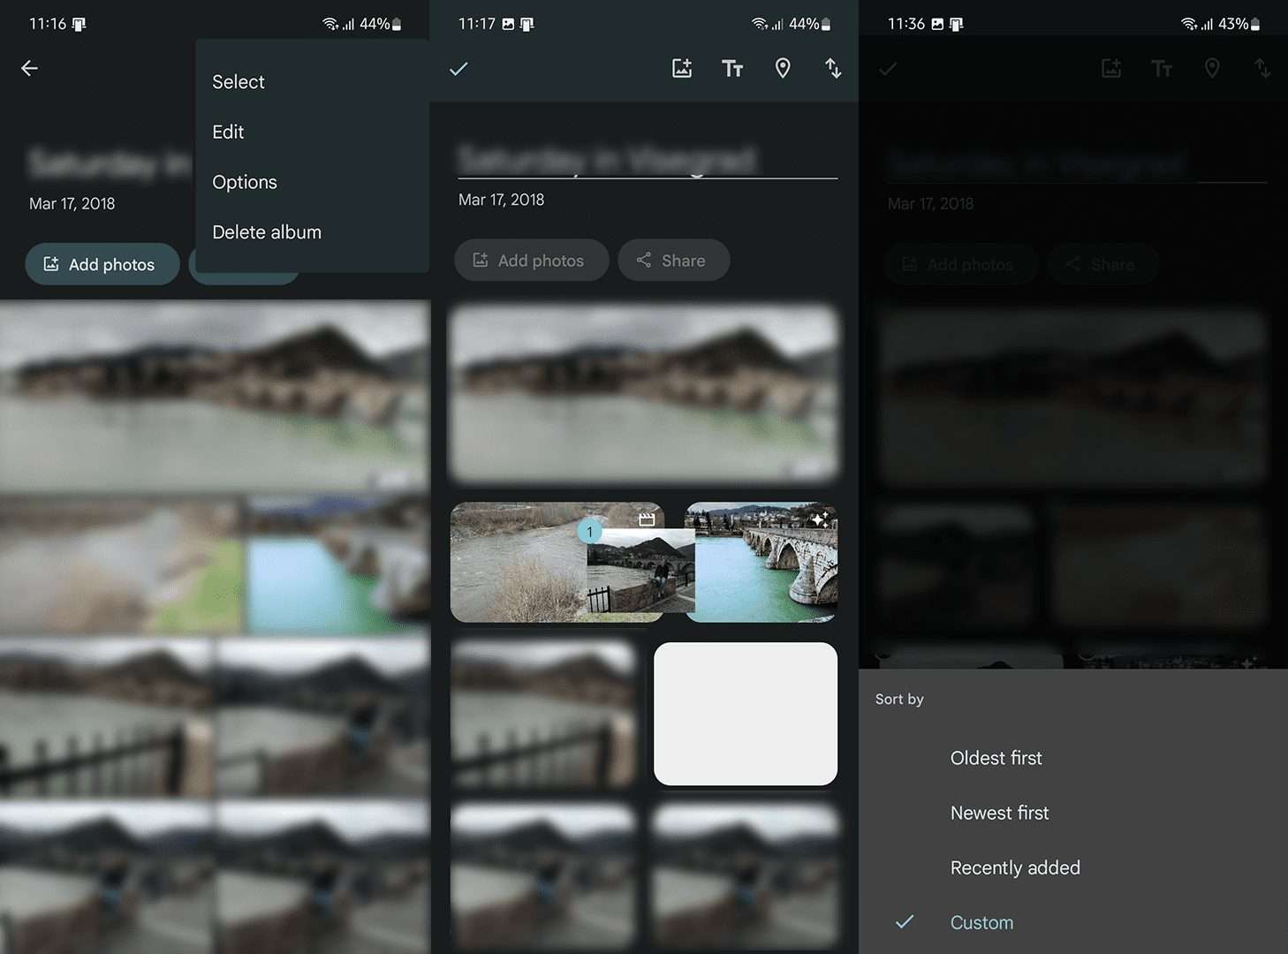Select Recently added sort order
This screenshot has height=954, width=1288.
tap(1014, 867)
